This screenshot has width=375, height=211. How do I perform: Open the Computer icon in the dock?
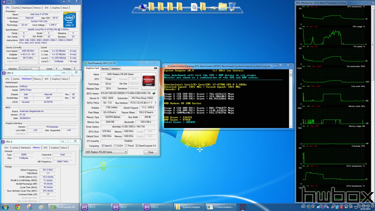click(143, 7)
